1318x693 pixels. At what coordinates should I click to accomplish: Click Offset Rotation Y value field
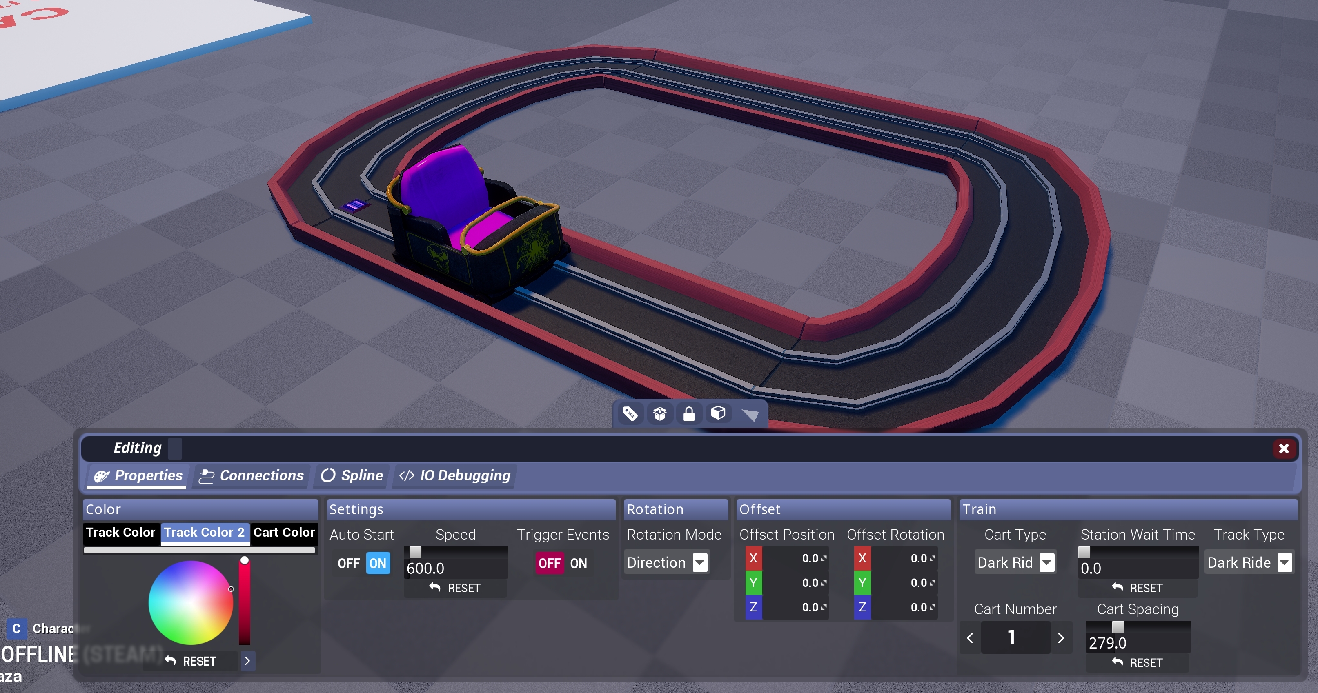tap(904, 582)
